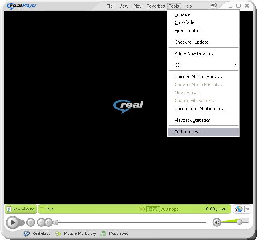257x240 pixels.
Task: Open the Favorites menu
Action: [155, 6]
